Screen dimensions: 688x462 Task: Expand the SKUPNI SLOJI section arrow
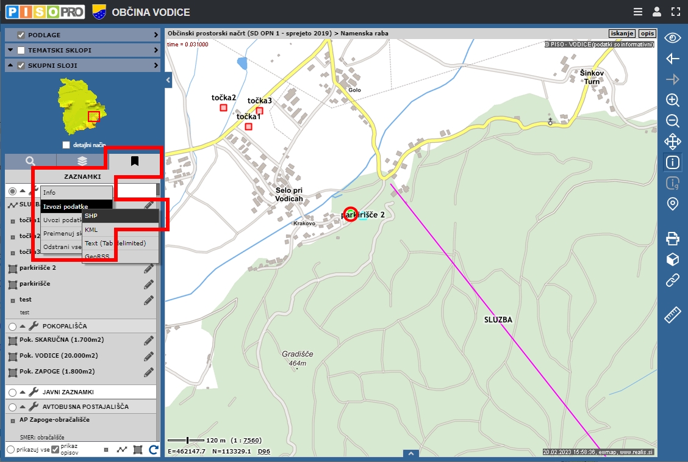(156, 65)
